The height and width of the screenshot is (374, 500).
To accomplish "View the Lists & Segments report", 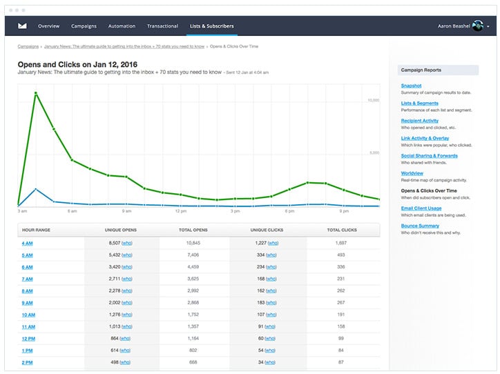I will coord(420,104).
